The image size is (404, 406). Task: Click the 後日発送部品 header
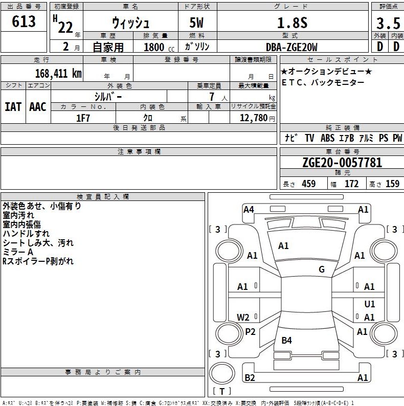coord(139,128)
